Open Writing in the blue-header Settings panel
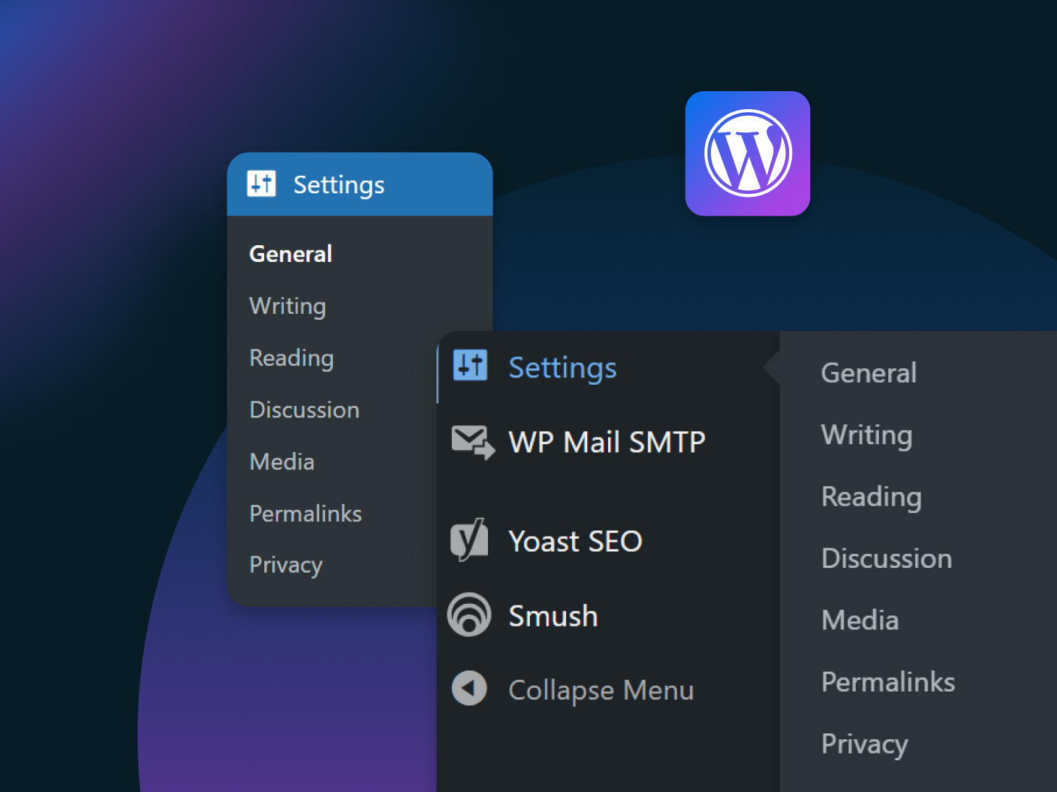Image resolution: width=1057 pixels, height=792 pixels. (x=287, y=306)
